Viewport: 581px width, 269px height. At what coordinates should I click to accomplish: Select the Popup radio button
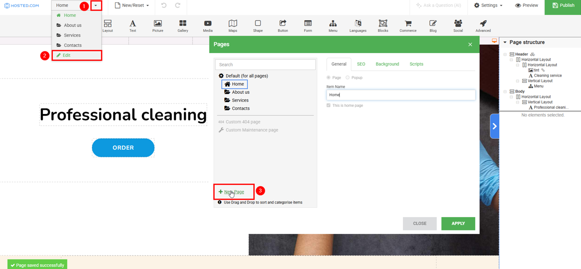coord(348,77)
